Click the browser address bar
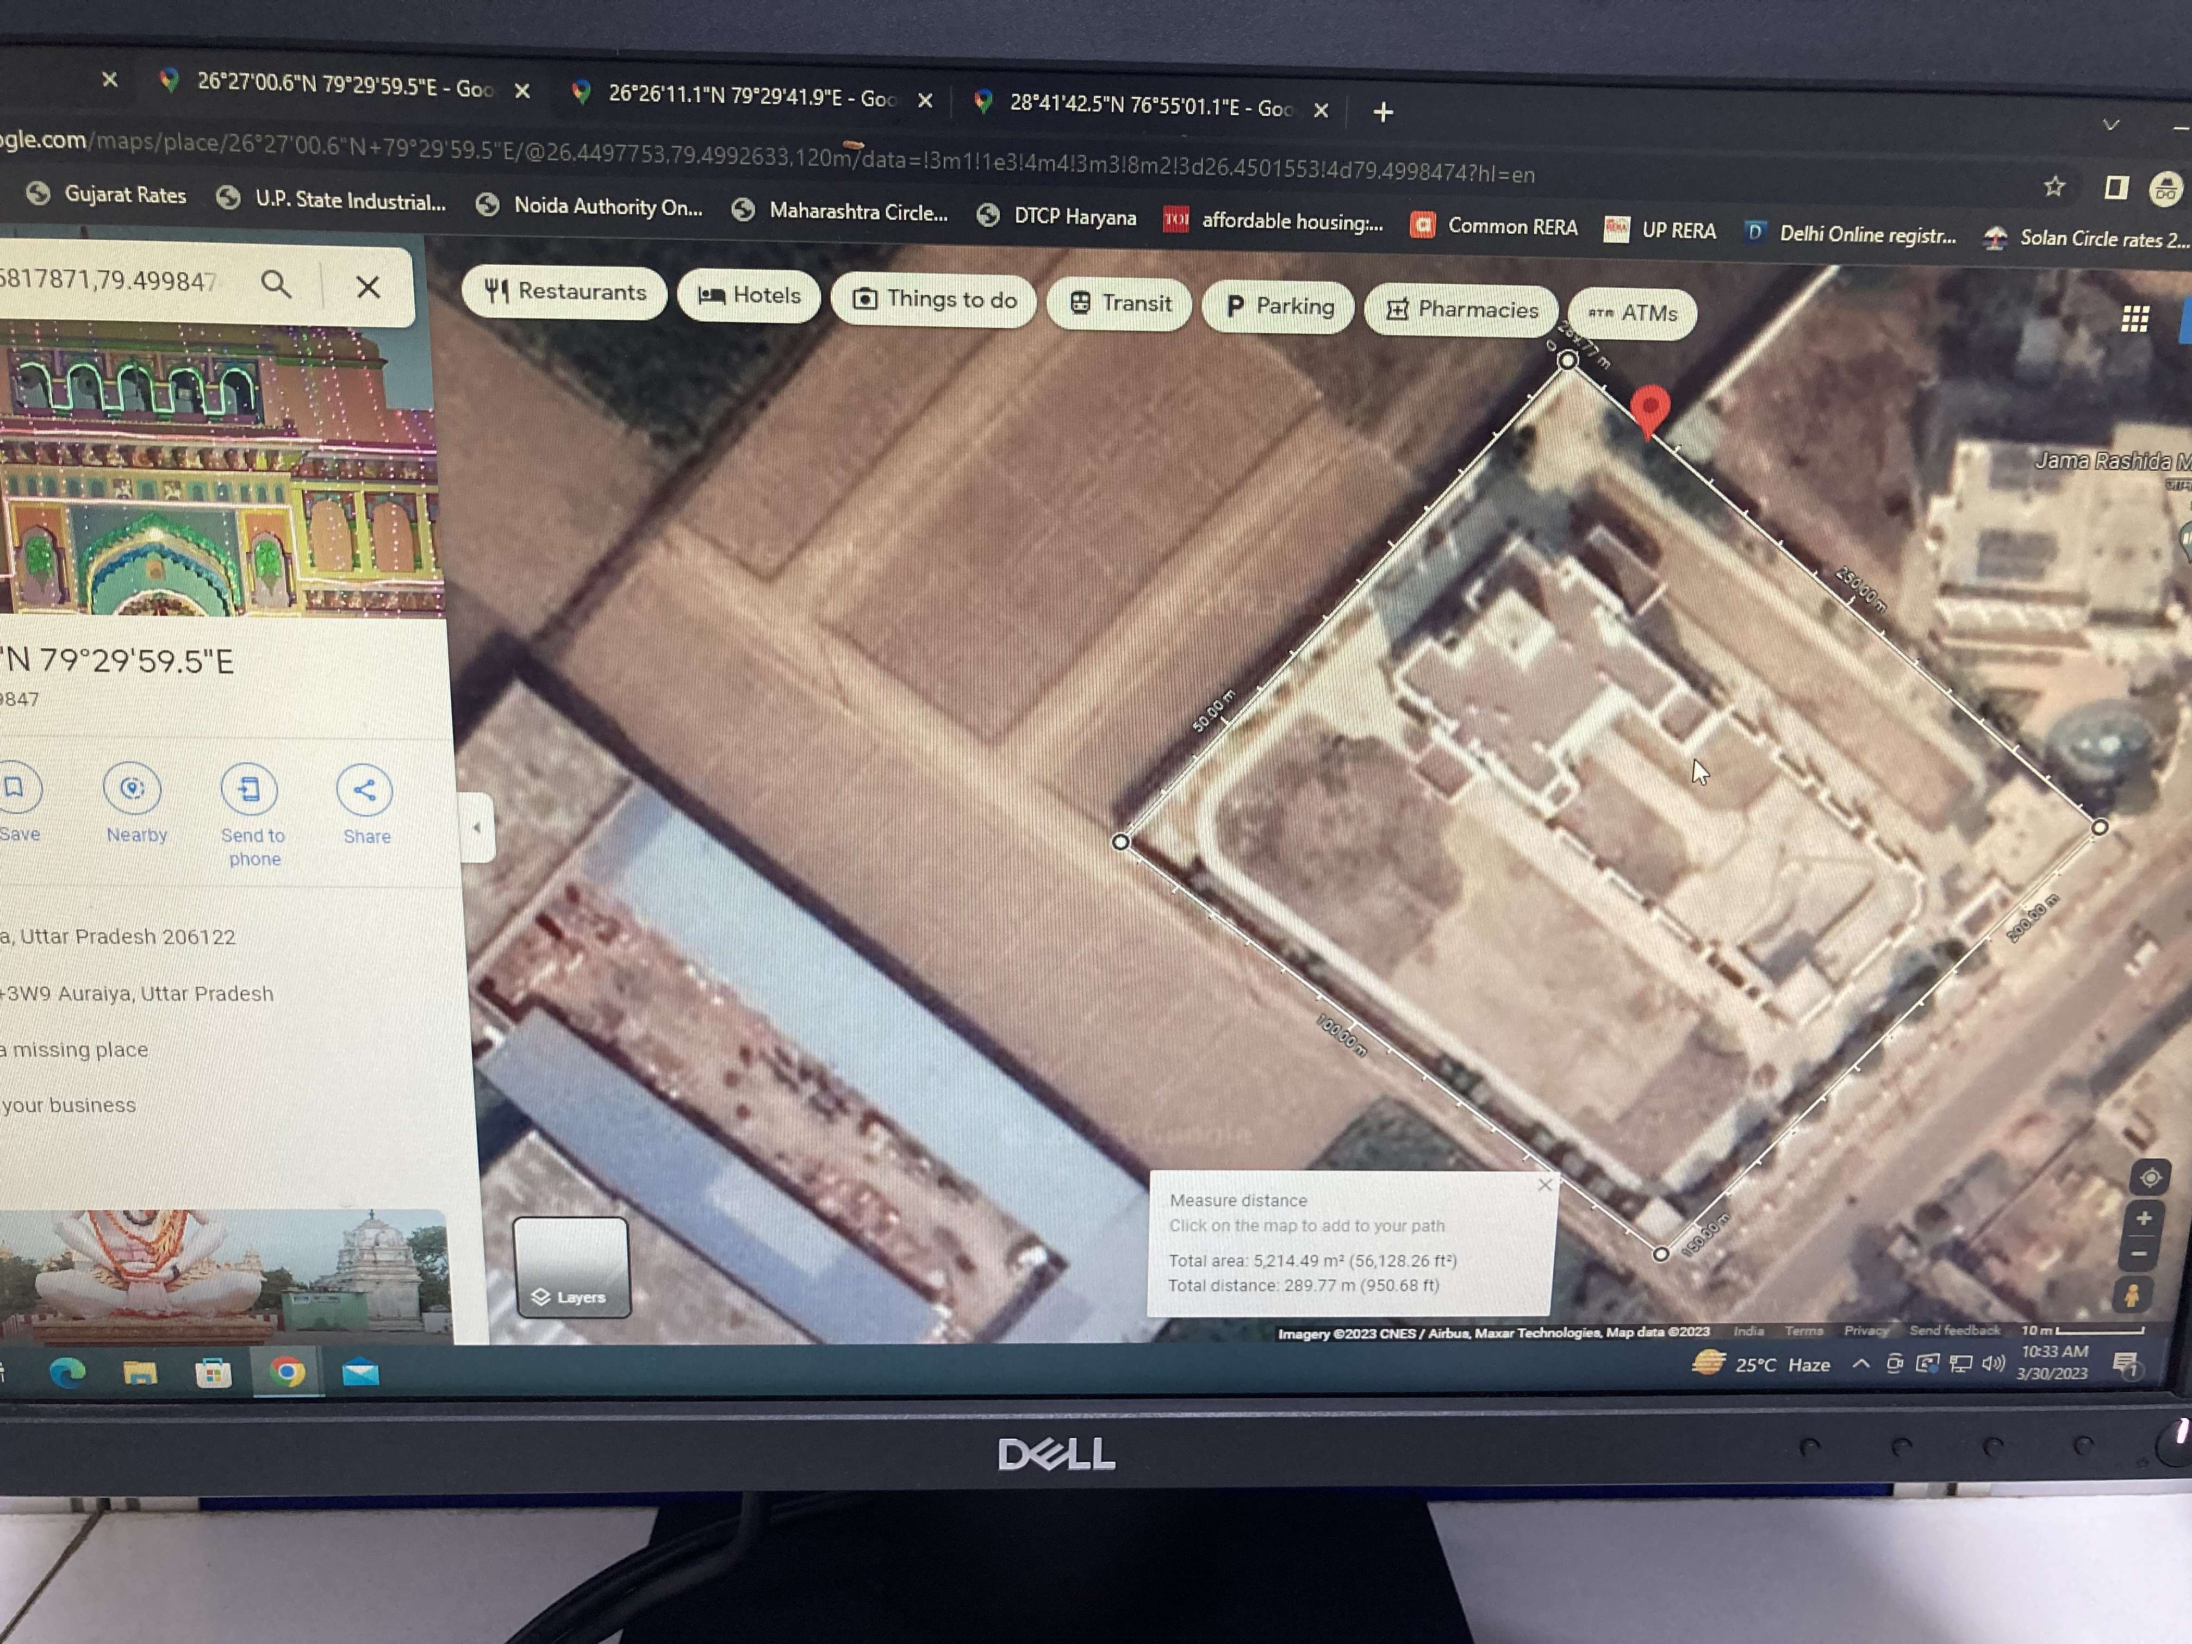The height and width of the screenshot is (1644, 2192). (x=768, y=159)
